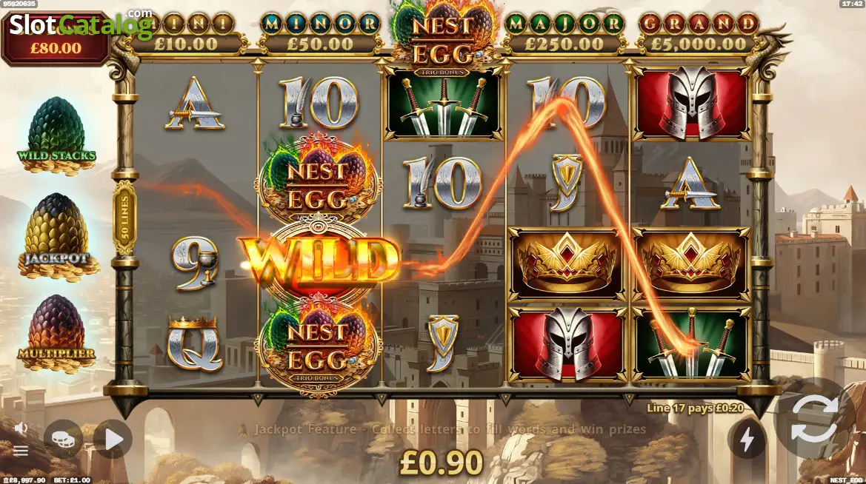Click the Grand £5,000.00 jackpot display
Screen dimensions: 866x484
(699, 34)
